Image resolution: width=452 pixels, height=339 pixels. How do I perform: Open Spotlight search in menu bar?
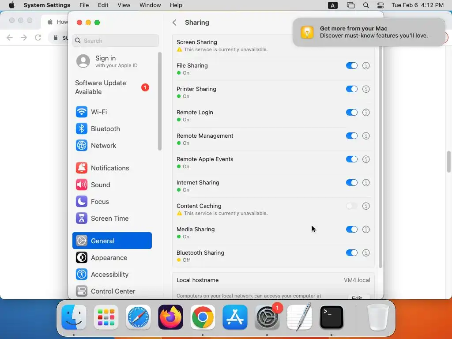click(366, 5)
